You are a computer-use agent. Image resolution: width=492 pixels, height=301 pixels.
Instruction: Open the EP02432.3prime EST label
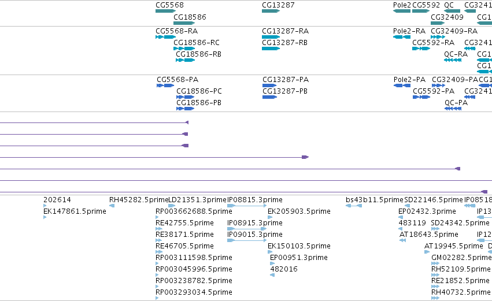click(427, 211)
